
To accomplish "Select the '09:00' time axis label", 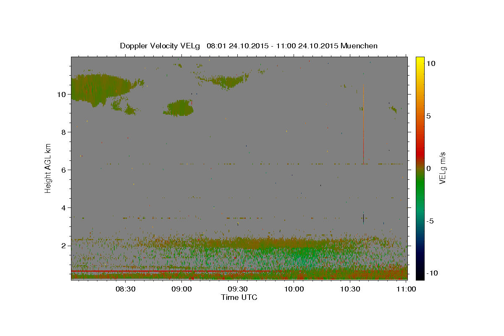I will pos(181,289).
